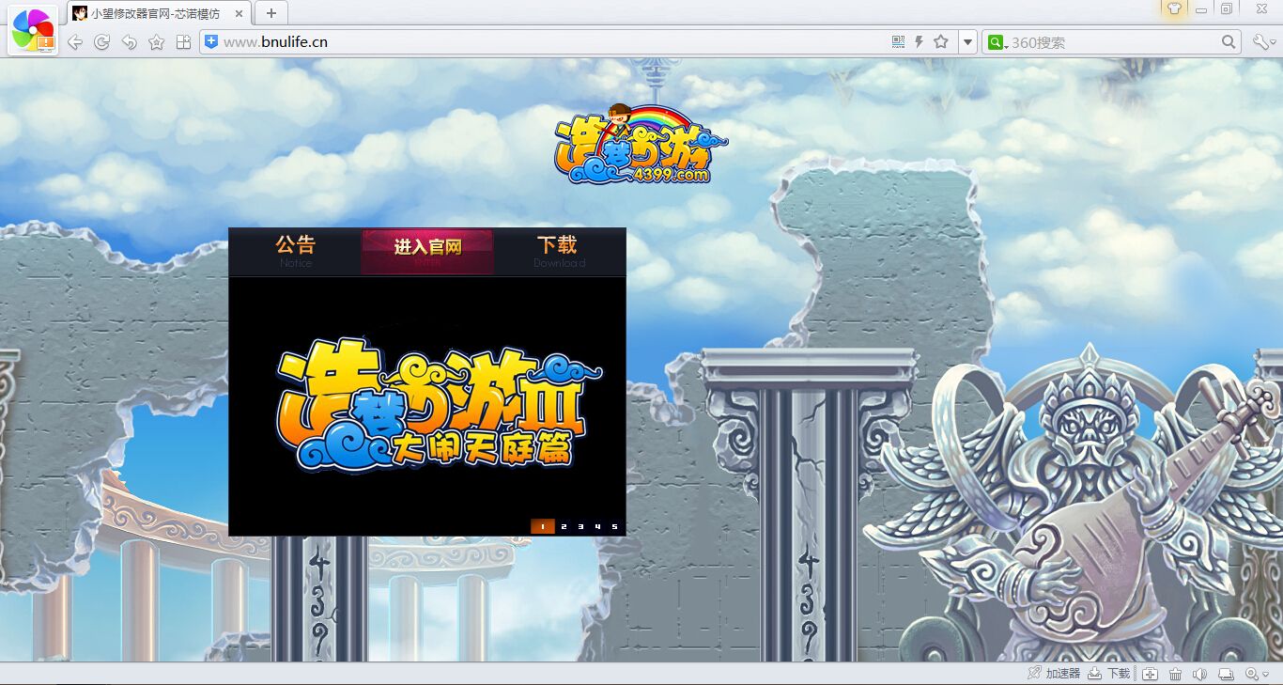This screenshot has width=1283, height=685.
Task: Select slide 2 in the banner pager
Action: pyautogui.click(x=564, y=526)
